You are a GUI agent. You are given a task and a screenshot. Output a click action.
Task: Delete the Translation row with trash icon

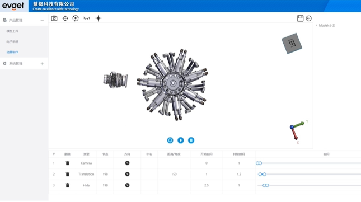point(68,174)
